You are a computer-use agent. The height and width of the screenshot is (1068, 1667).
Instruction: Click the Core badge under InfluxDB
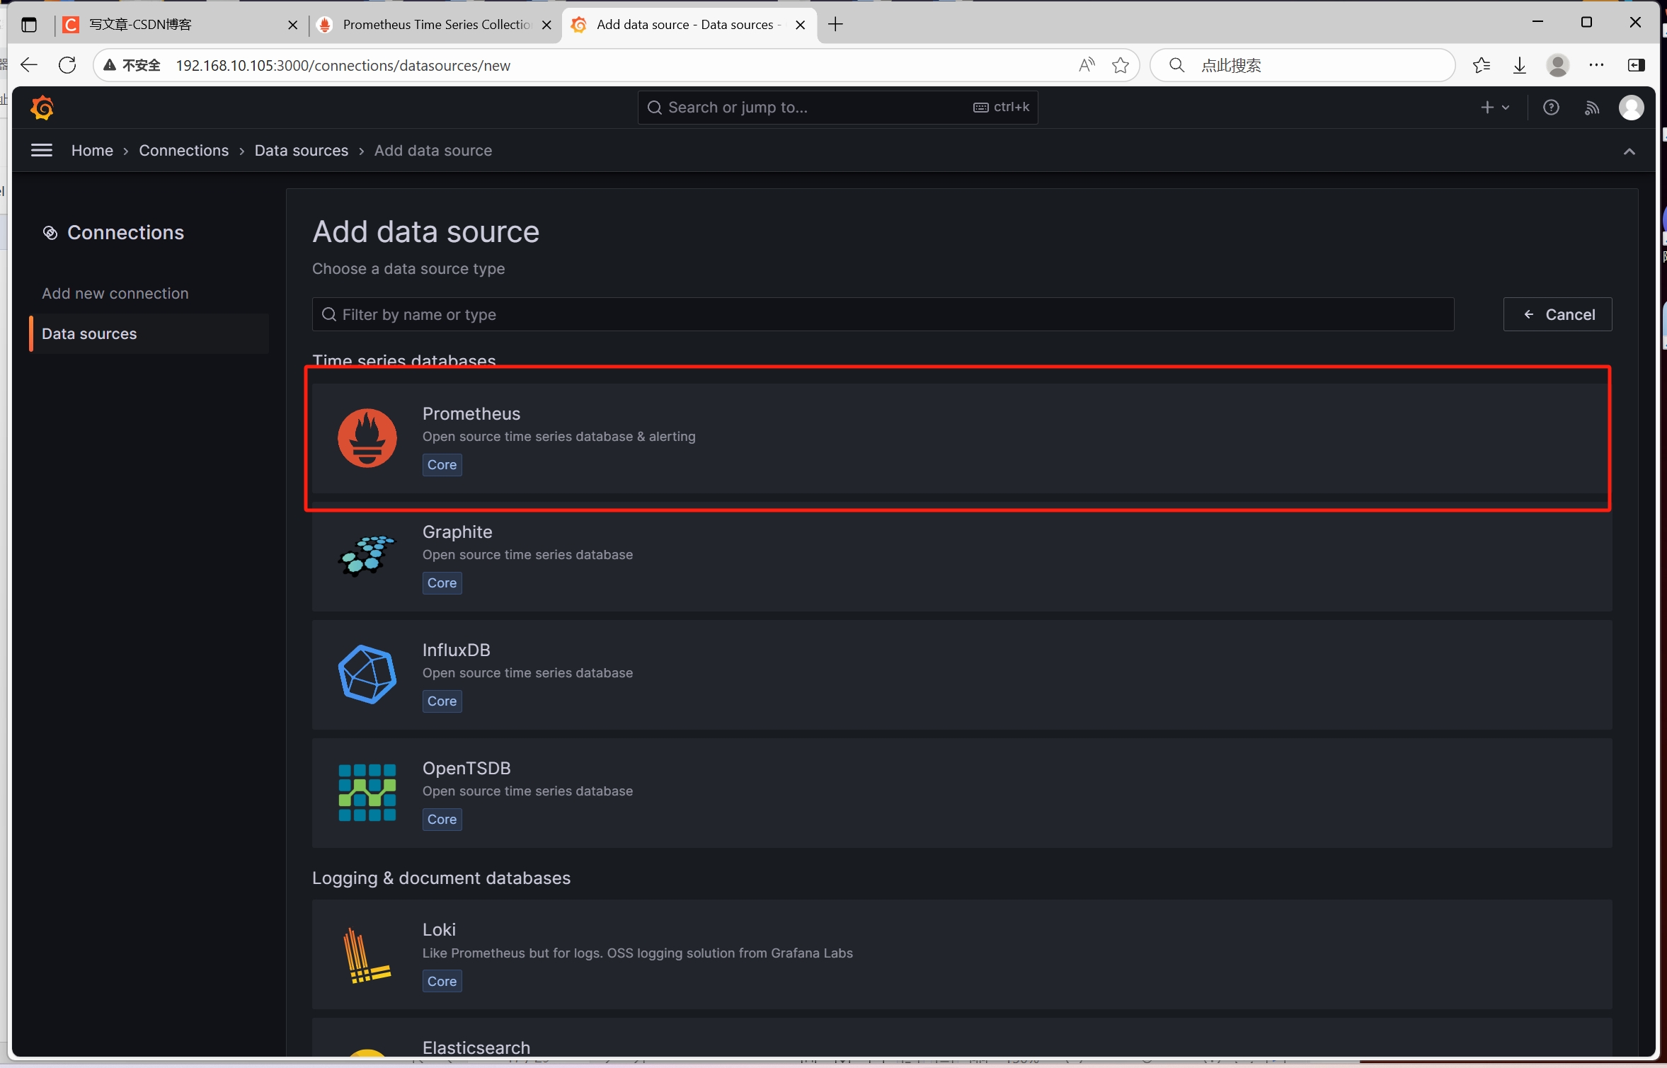pyautogui.click(x=442, y=701)
